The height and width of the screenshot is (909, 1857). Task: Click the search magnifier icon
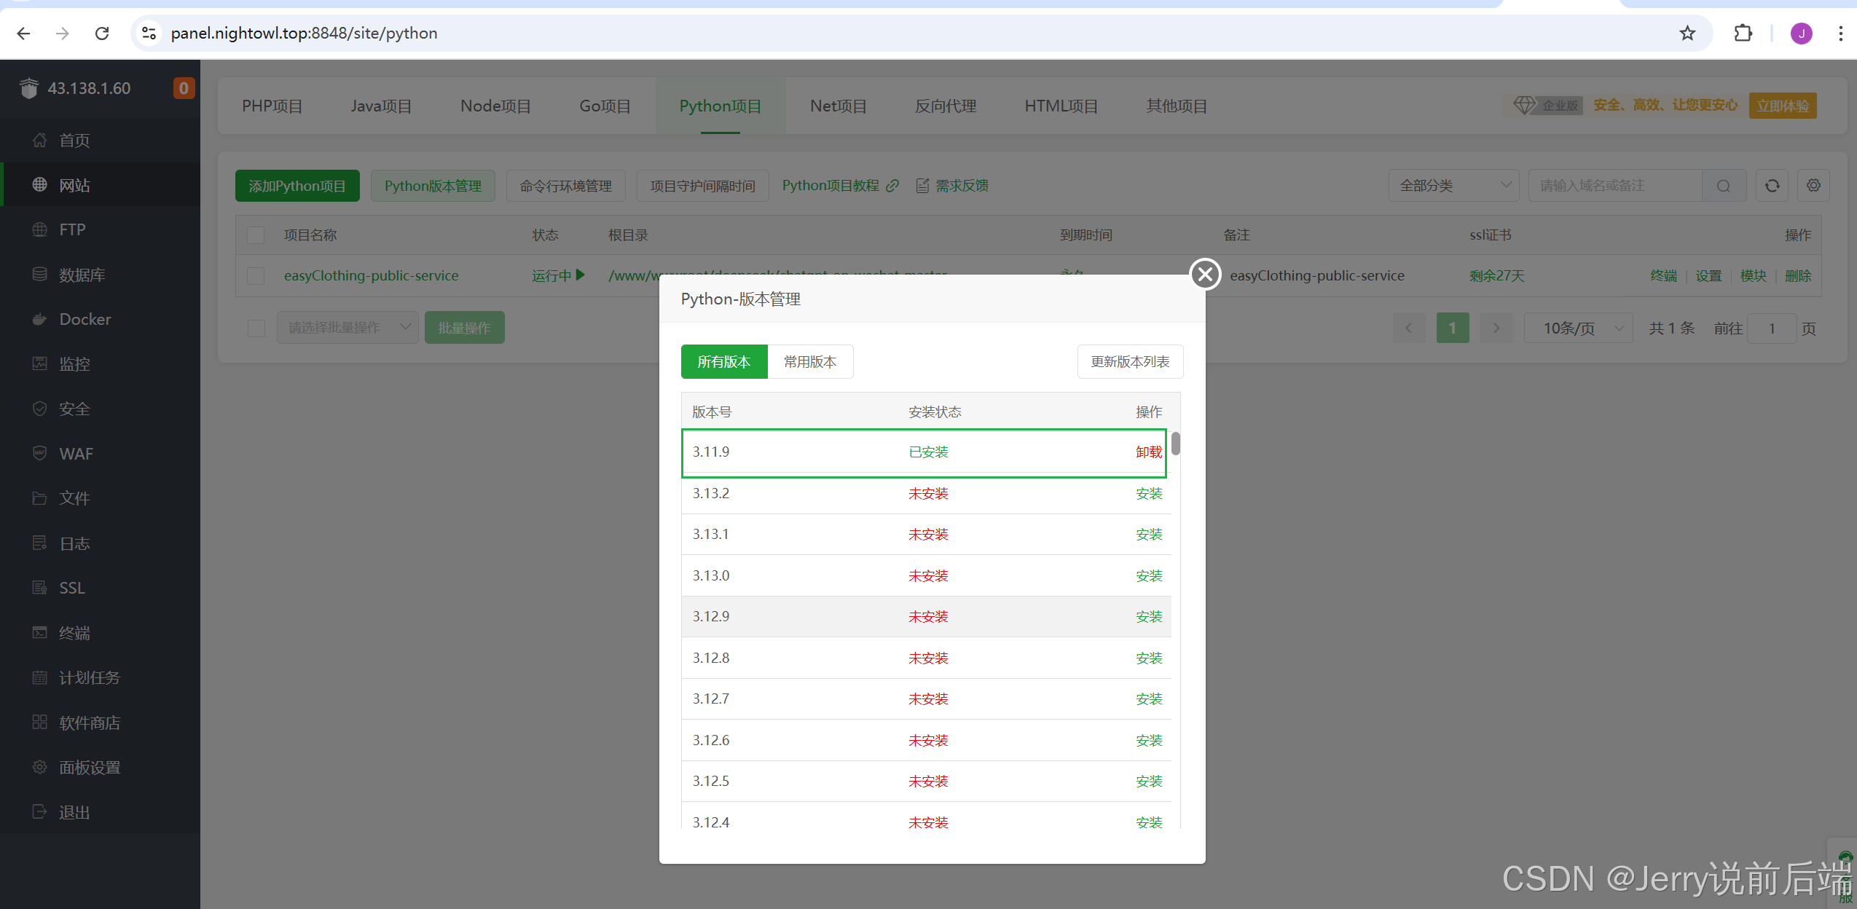point(1723,186)
